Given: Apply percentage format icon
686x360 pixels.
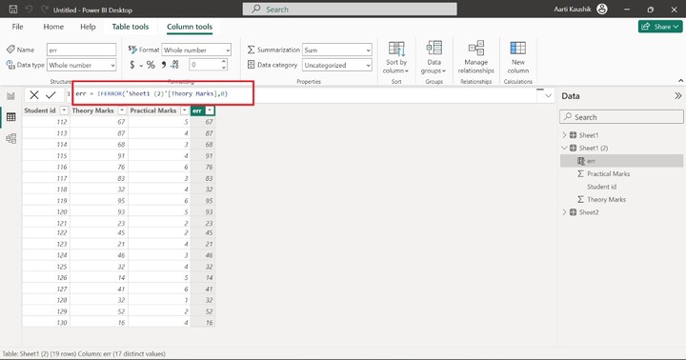Looking at the screenshot, I should click(x=151, y=65).
